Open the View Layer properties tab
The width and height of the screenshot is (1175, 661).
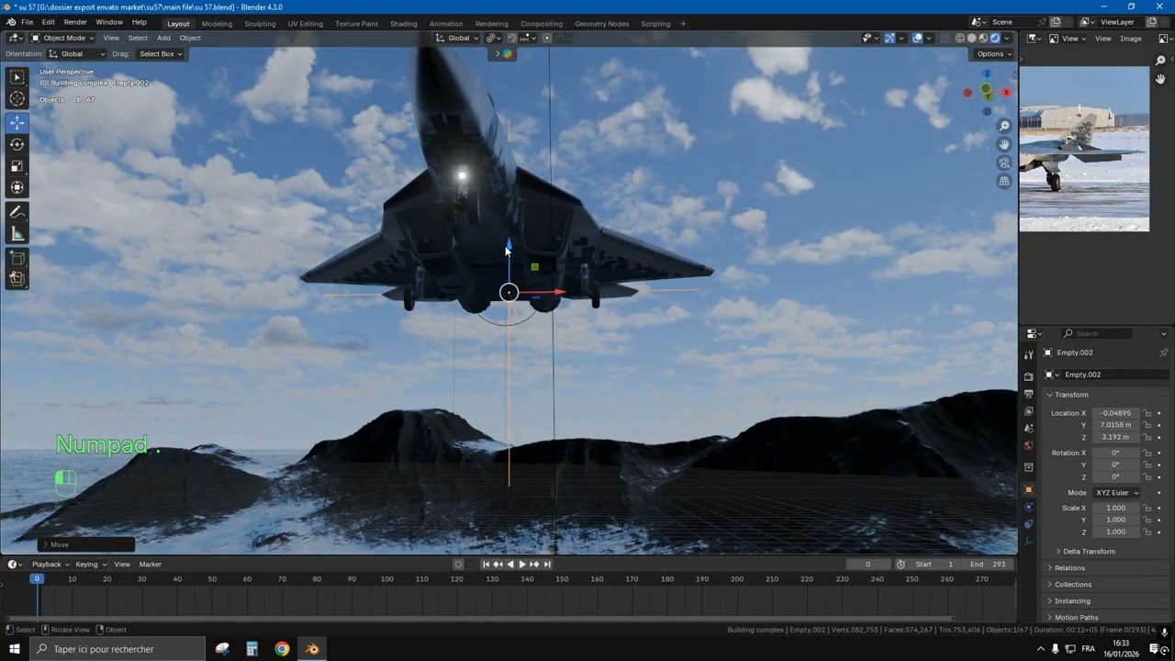coord(1028,411)
